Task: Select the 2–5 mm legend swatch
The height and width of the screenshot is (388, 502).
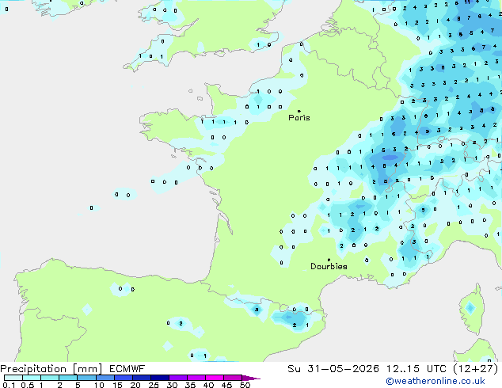Action: pos(68,378)
